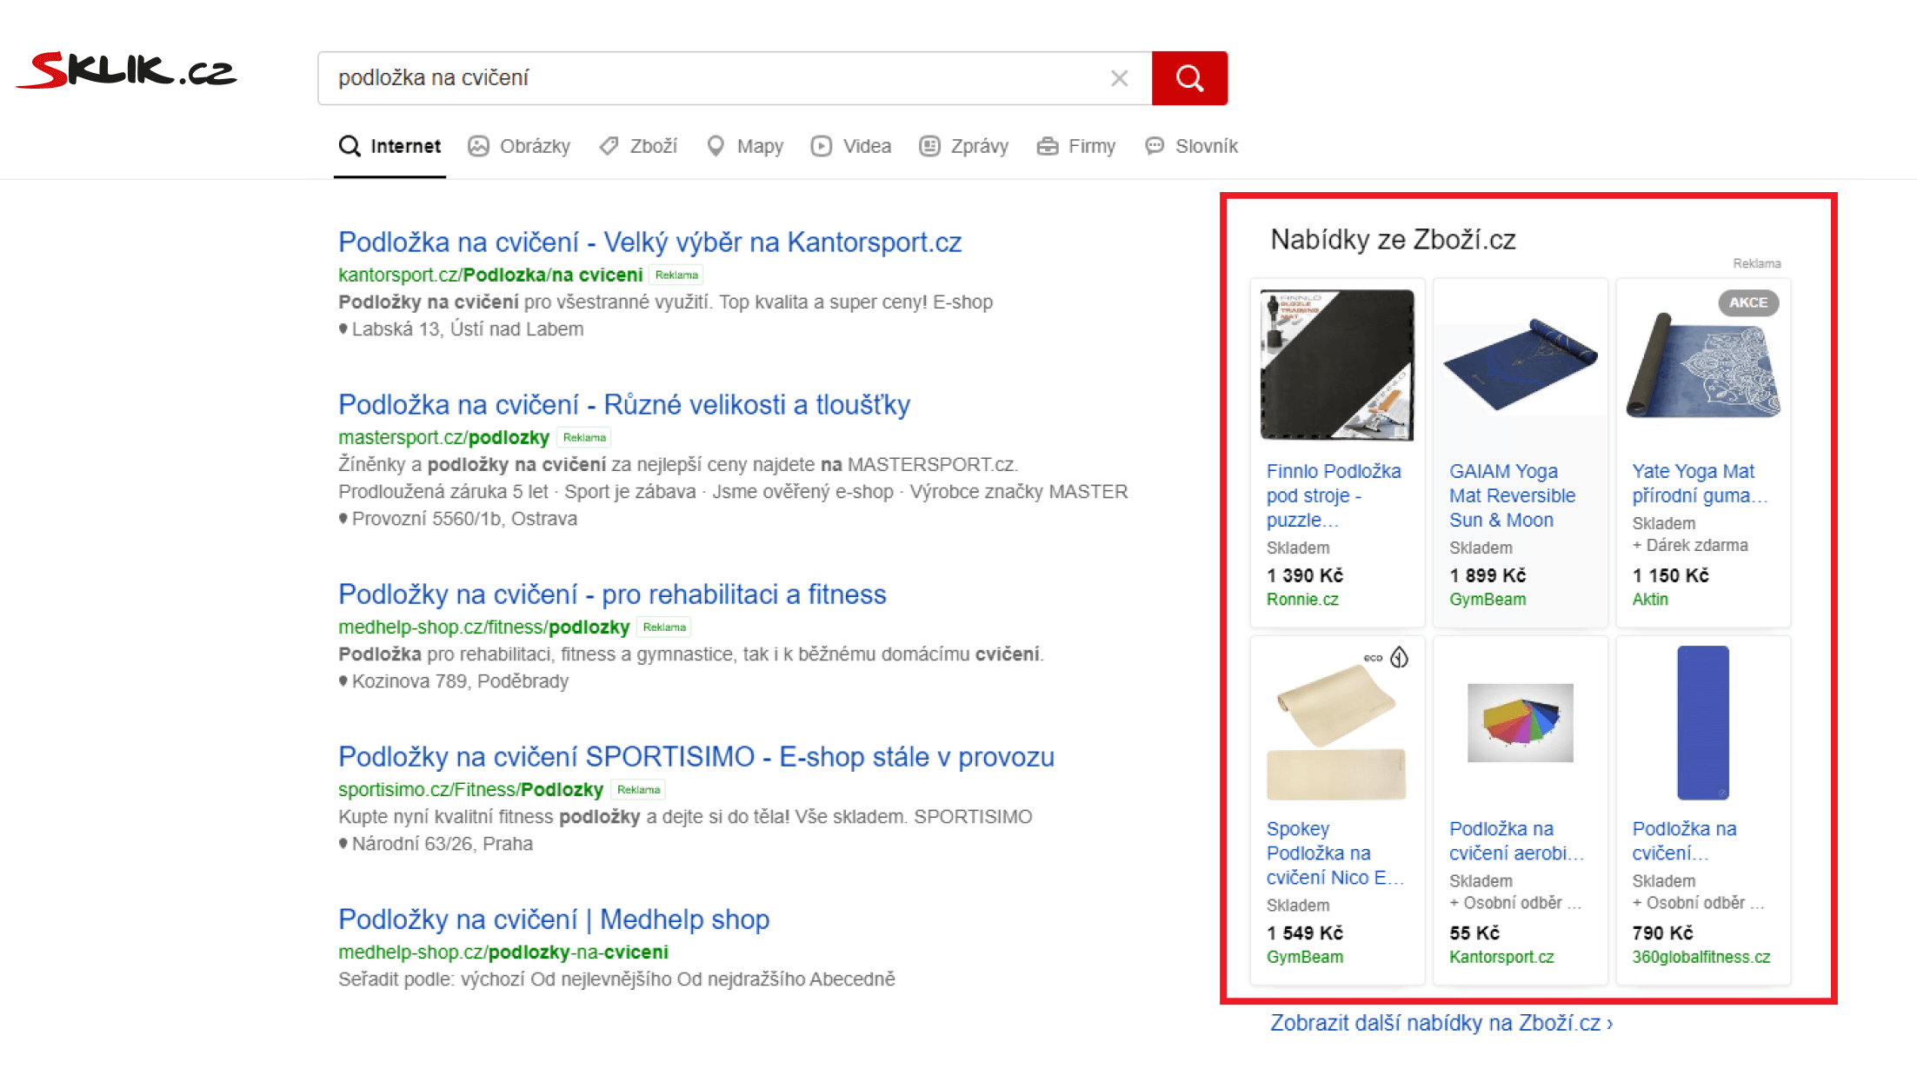Open the Kantorsport.cz result headline

[x=649, y=242]
